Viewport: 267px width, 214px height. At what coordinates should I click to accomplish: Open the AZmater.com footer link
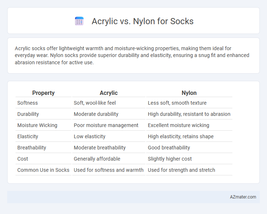(x=243, y=197)
